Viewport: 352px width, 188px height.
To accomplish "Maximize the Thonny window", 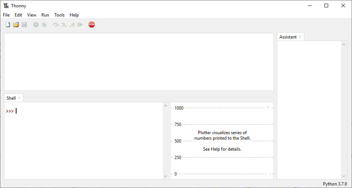I will [x=326, y=6].
